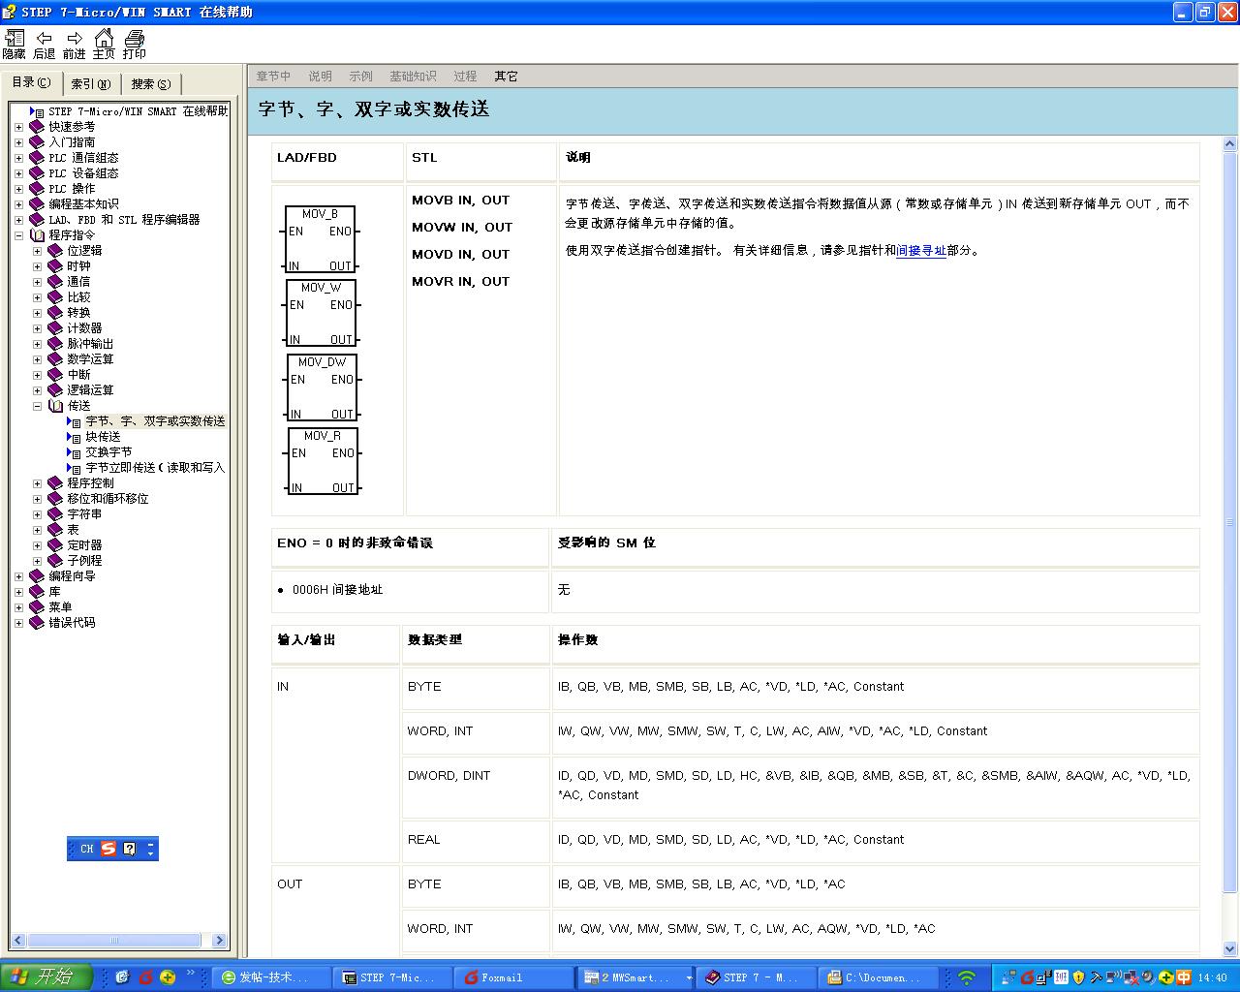Expand the 移位和循环移位 tree node
This screenshot has width=1240, height=992.
point(37,499)
